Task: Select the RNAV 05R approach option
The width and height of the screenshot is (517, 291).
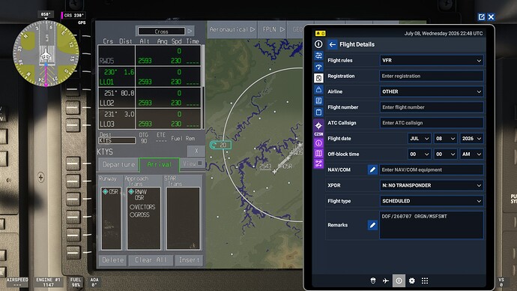Action: click(x=138, y=195)
